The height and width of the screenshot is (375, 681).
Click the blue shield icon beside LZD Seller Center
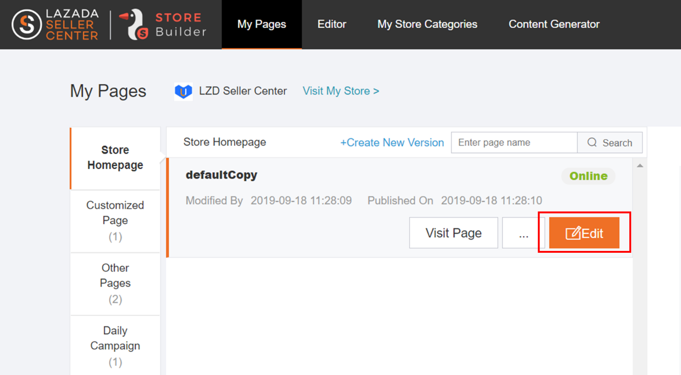click(x=183, y=91)
